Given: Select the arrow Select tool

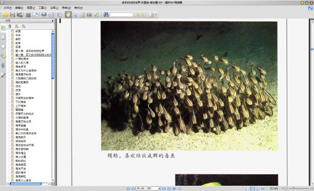Looking at the screenshot, I should pyautogui.click(x=75, y=15).
